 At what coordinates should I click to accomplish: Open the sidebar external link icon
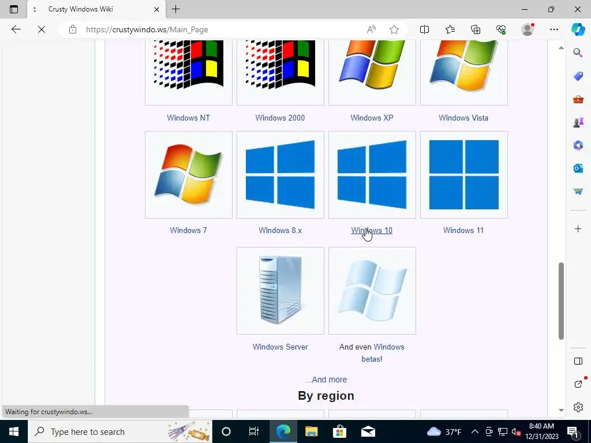578,384
